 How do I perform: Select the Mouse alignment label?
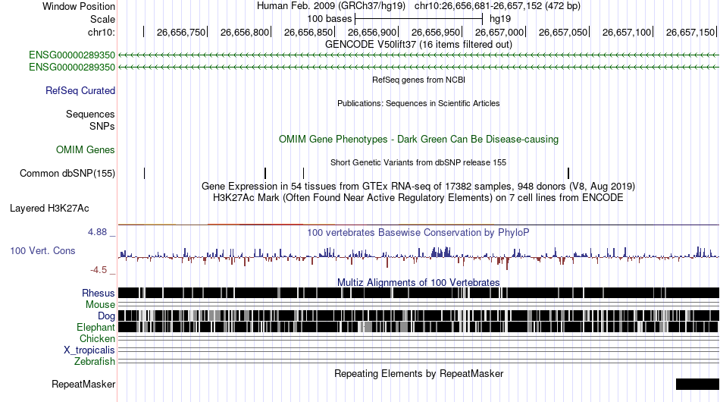pyautogui.click(x=100, y=305)
